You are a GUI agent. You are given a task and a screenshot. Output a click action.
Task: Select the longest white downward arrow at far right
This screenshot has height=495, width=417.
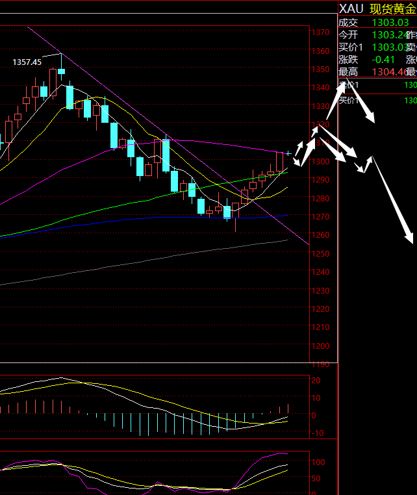pos(392,198)
